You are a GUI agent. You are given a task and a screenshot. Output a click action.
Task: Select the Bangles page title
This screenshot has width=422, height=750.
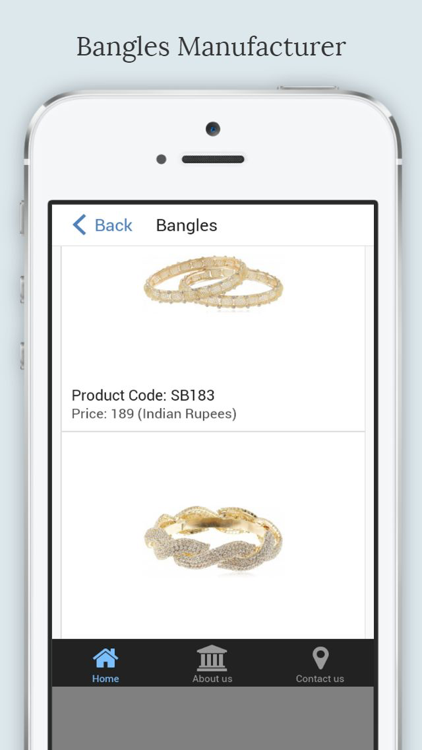pos(187,225)
